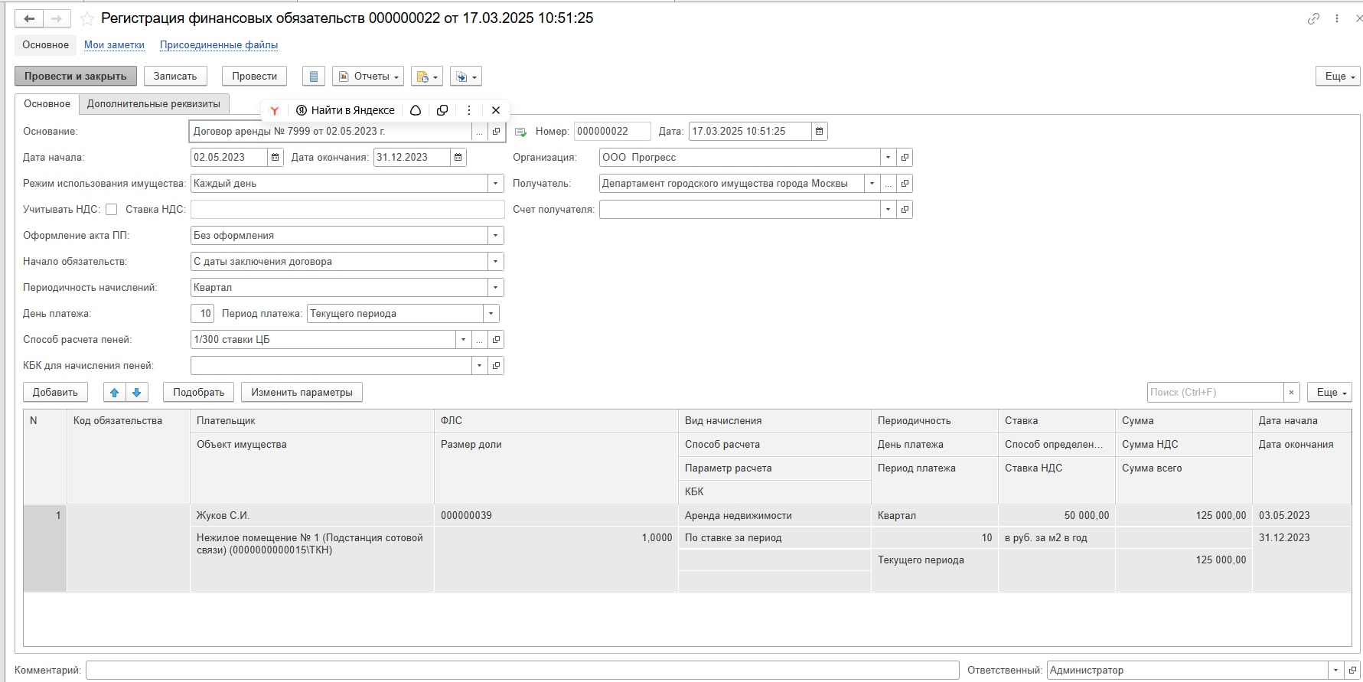Click the Добавить button
Screen dimensions: 1363x682
[55, 393]
